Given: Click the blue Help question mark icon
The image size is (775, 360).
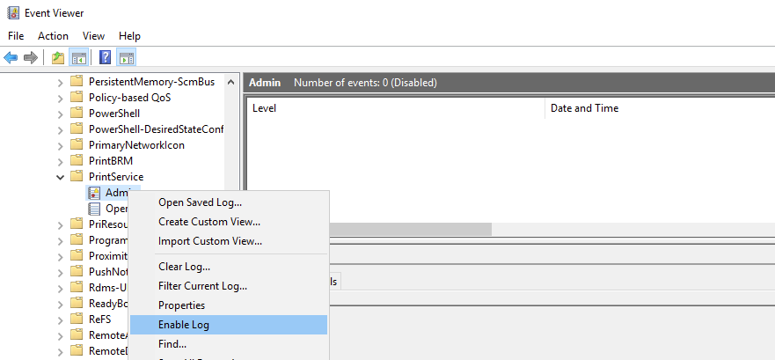Looking at the screenshot, I should pos(105,57).
